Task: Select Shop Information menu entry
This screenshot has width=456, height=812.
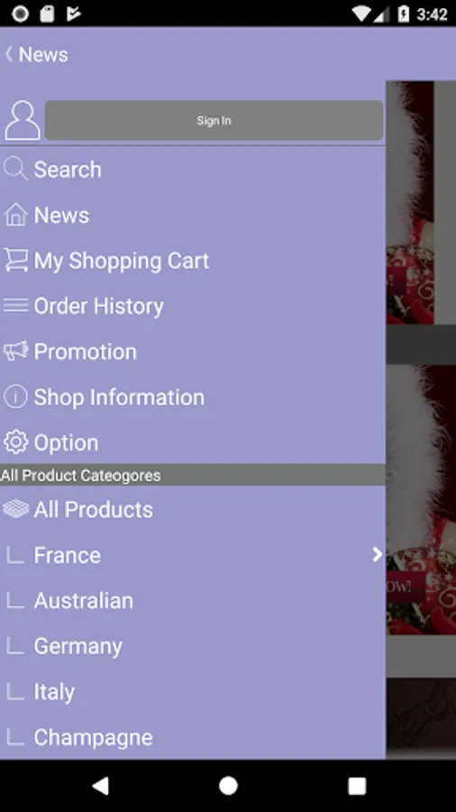Action: click(x=192, y=397)
